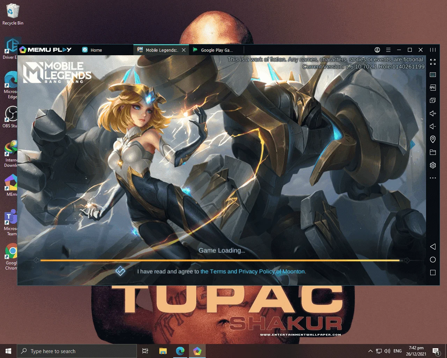
Task: Open the system volume tray icon
Action: [x=387, y=351]
